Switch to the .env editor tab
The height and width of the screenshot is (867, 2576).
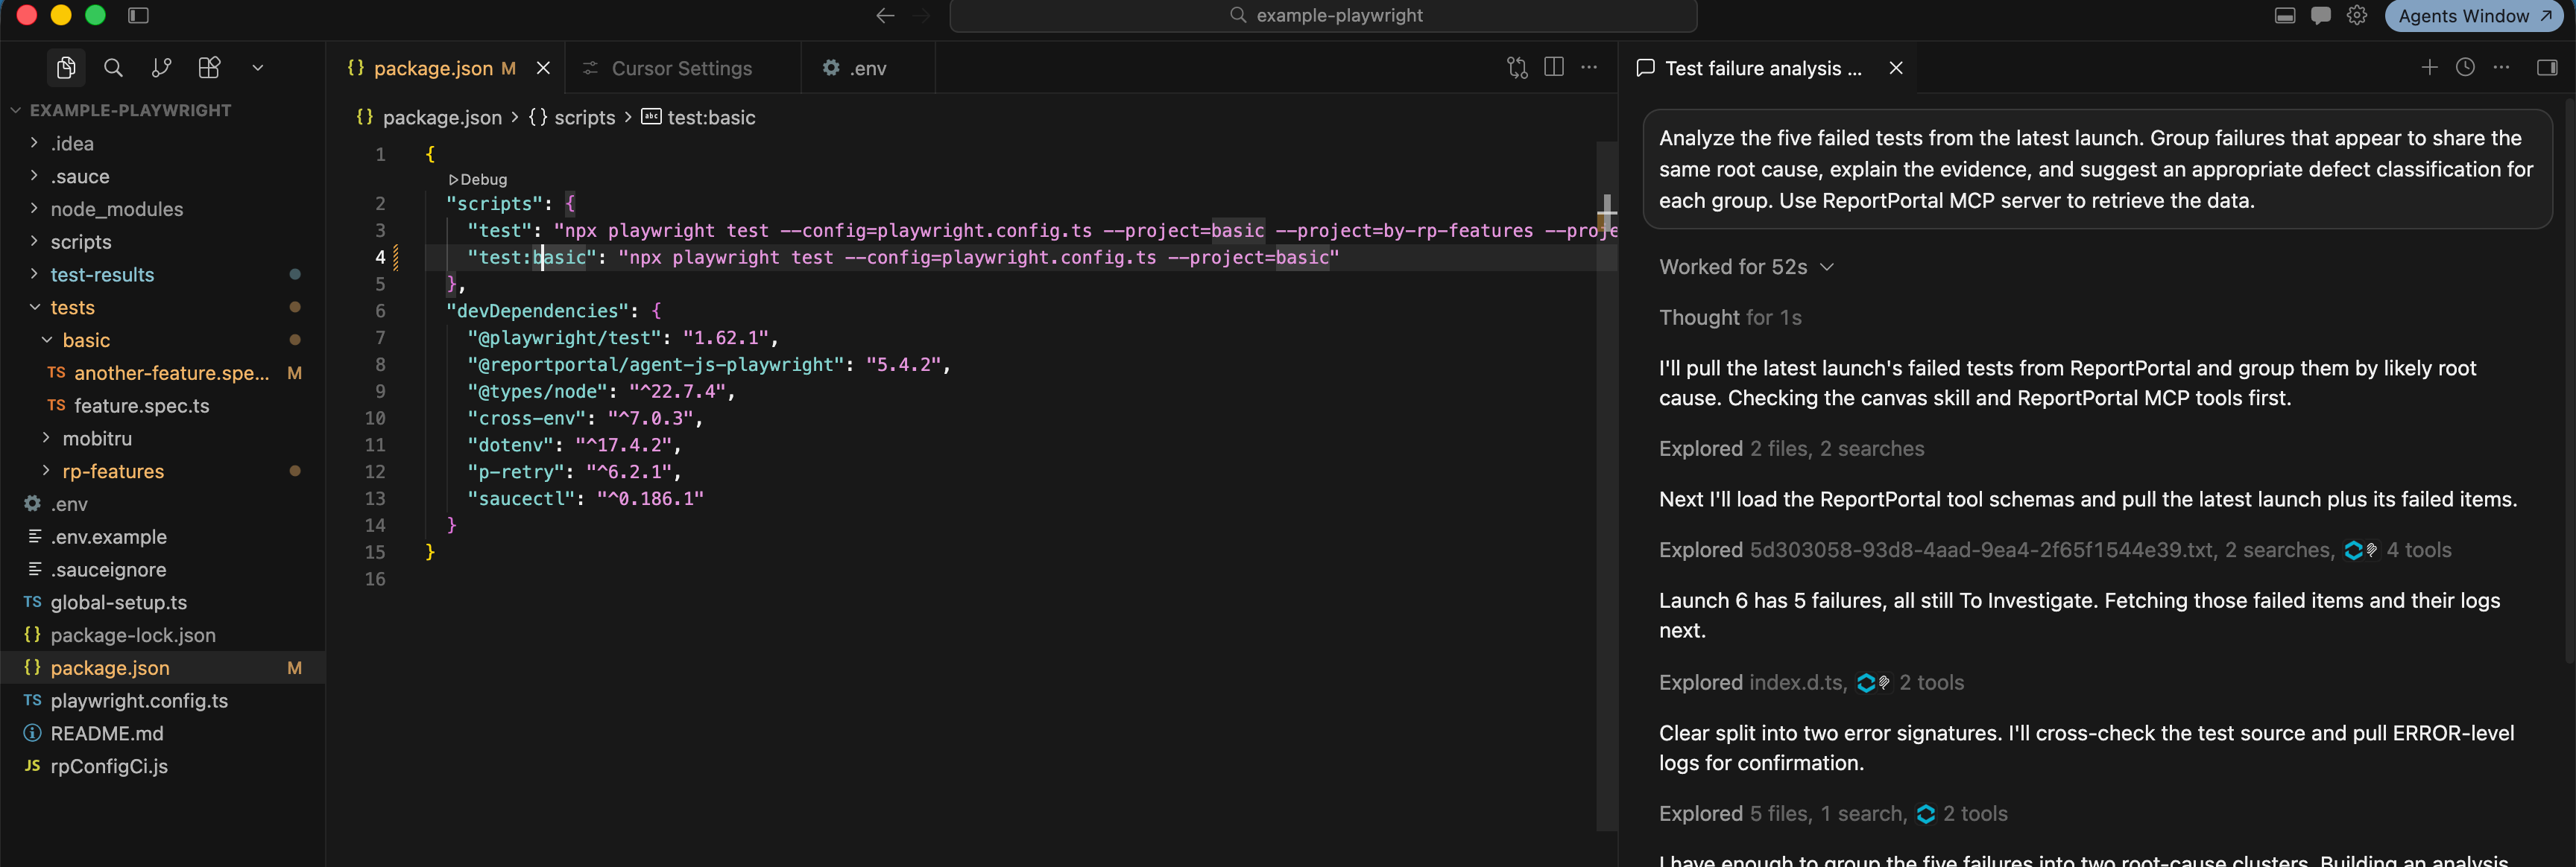[867, 68]
